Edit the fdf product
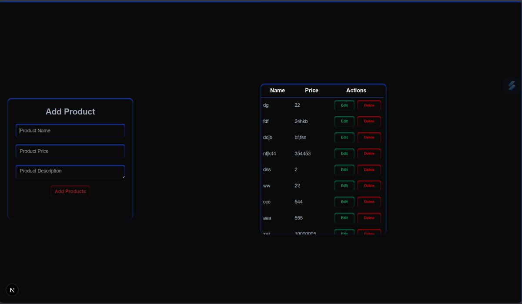 point(345,122)
